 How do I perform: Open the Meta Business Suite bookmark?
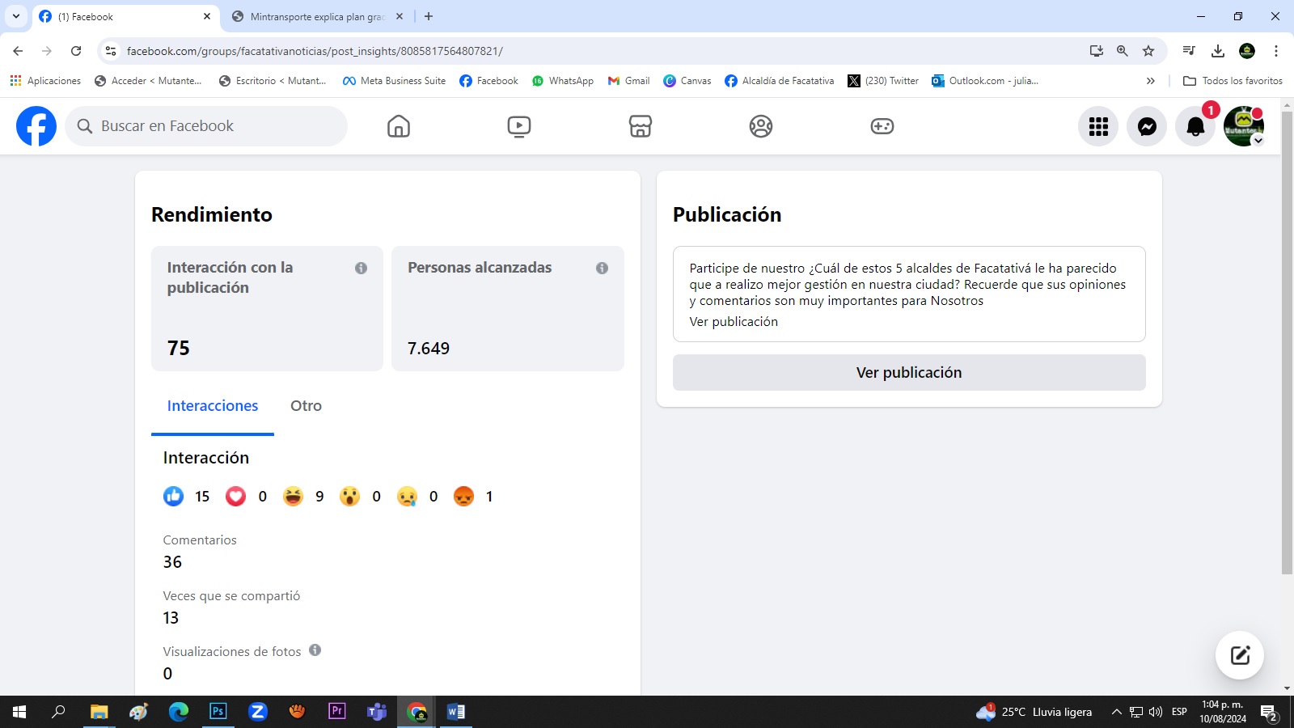click(x=394, y=81)
